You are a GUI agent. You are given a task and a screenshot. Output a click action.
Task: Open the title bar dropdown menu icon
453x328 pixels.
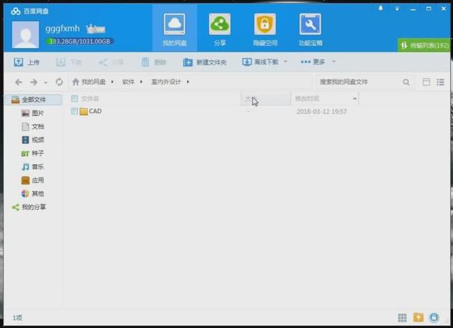pyautogui.click(x=397, y=8)
